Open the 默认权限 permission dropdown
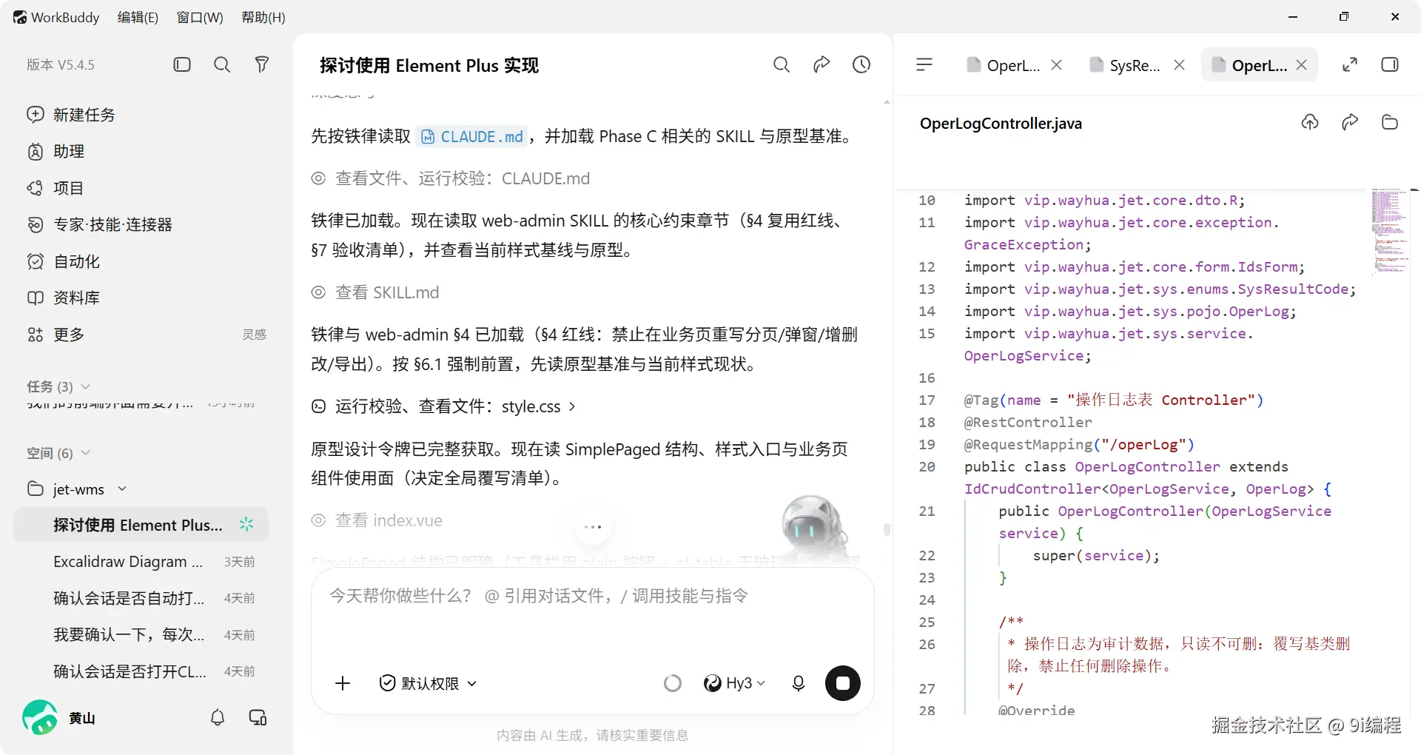Screen dimensions: 1421x755 pos(428,683)
